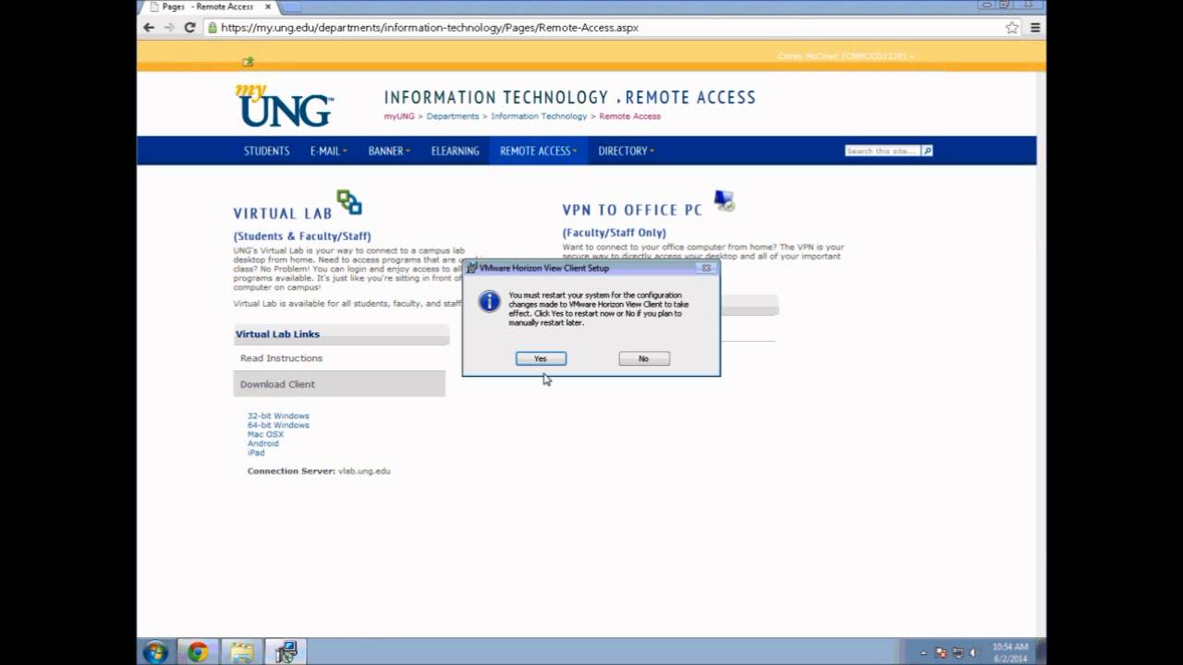Open the Departments breadcrumb link
The height and width of the screenshot is (665, 1183).
pyautogui.click(x=453, y=116)
